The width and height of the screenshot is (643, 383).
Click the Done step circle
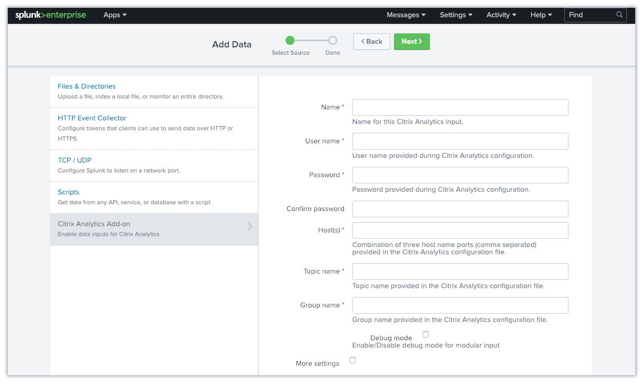(332, 41)
